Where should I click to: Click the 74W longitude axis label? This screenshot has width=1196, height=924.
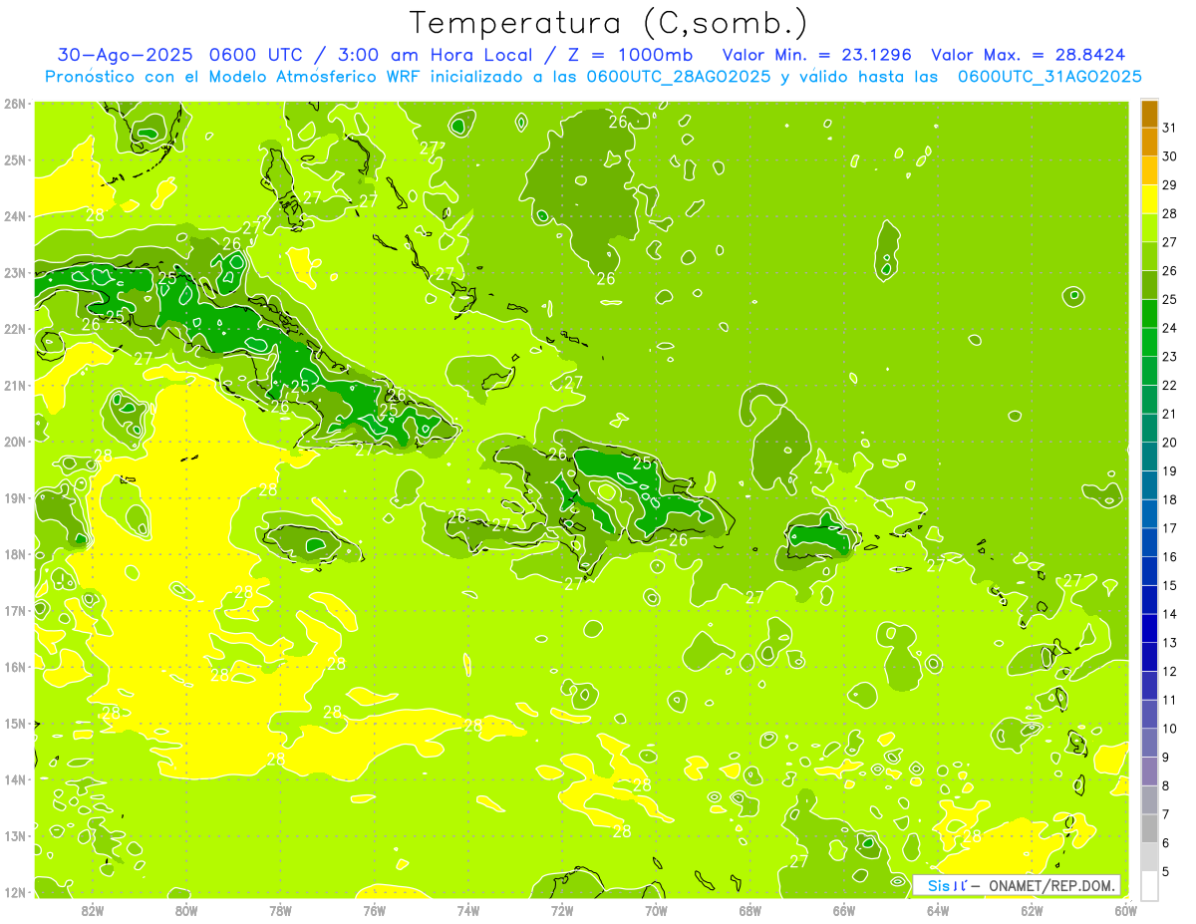coord(467,910)
